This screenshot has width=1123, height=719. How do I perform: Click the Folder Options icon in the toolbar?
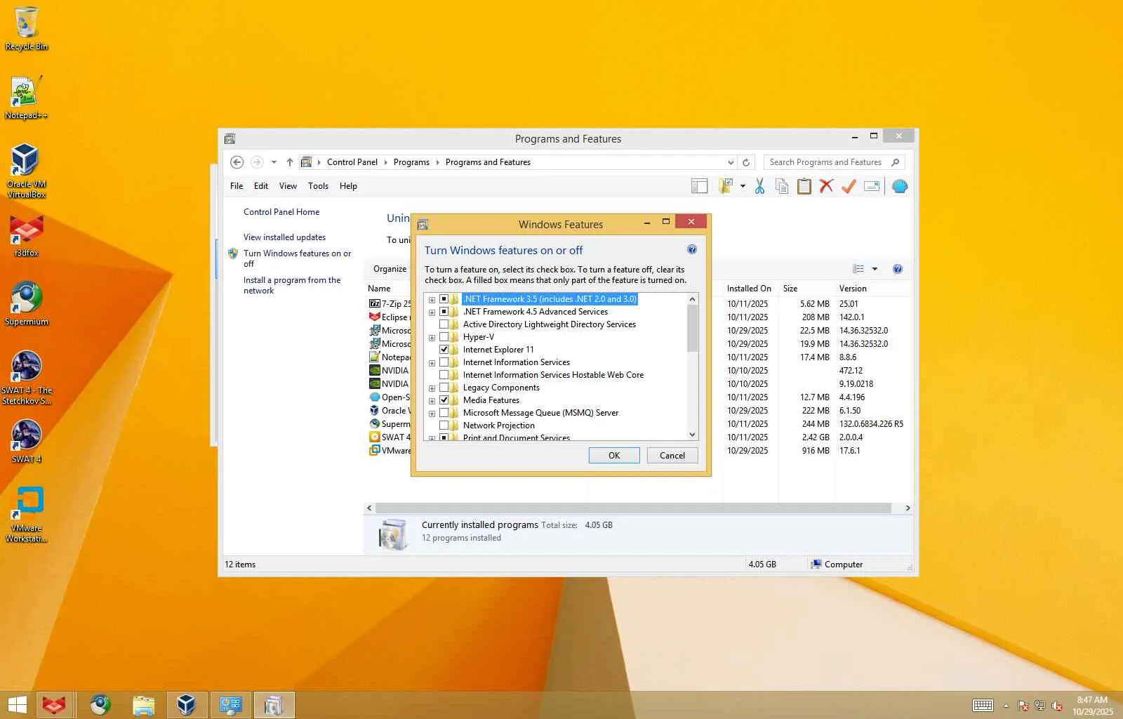(726, 186)
